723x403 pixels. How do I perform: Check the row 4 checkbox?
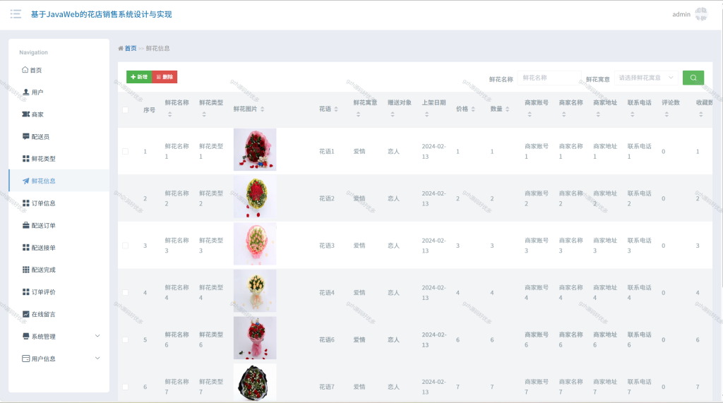coord(126,292)
